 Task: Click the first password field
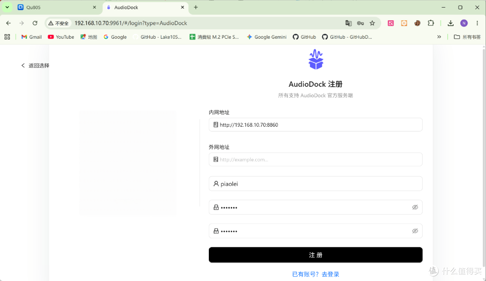point(315,207)
